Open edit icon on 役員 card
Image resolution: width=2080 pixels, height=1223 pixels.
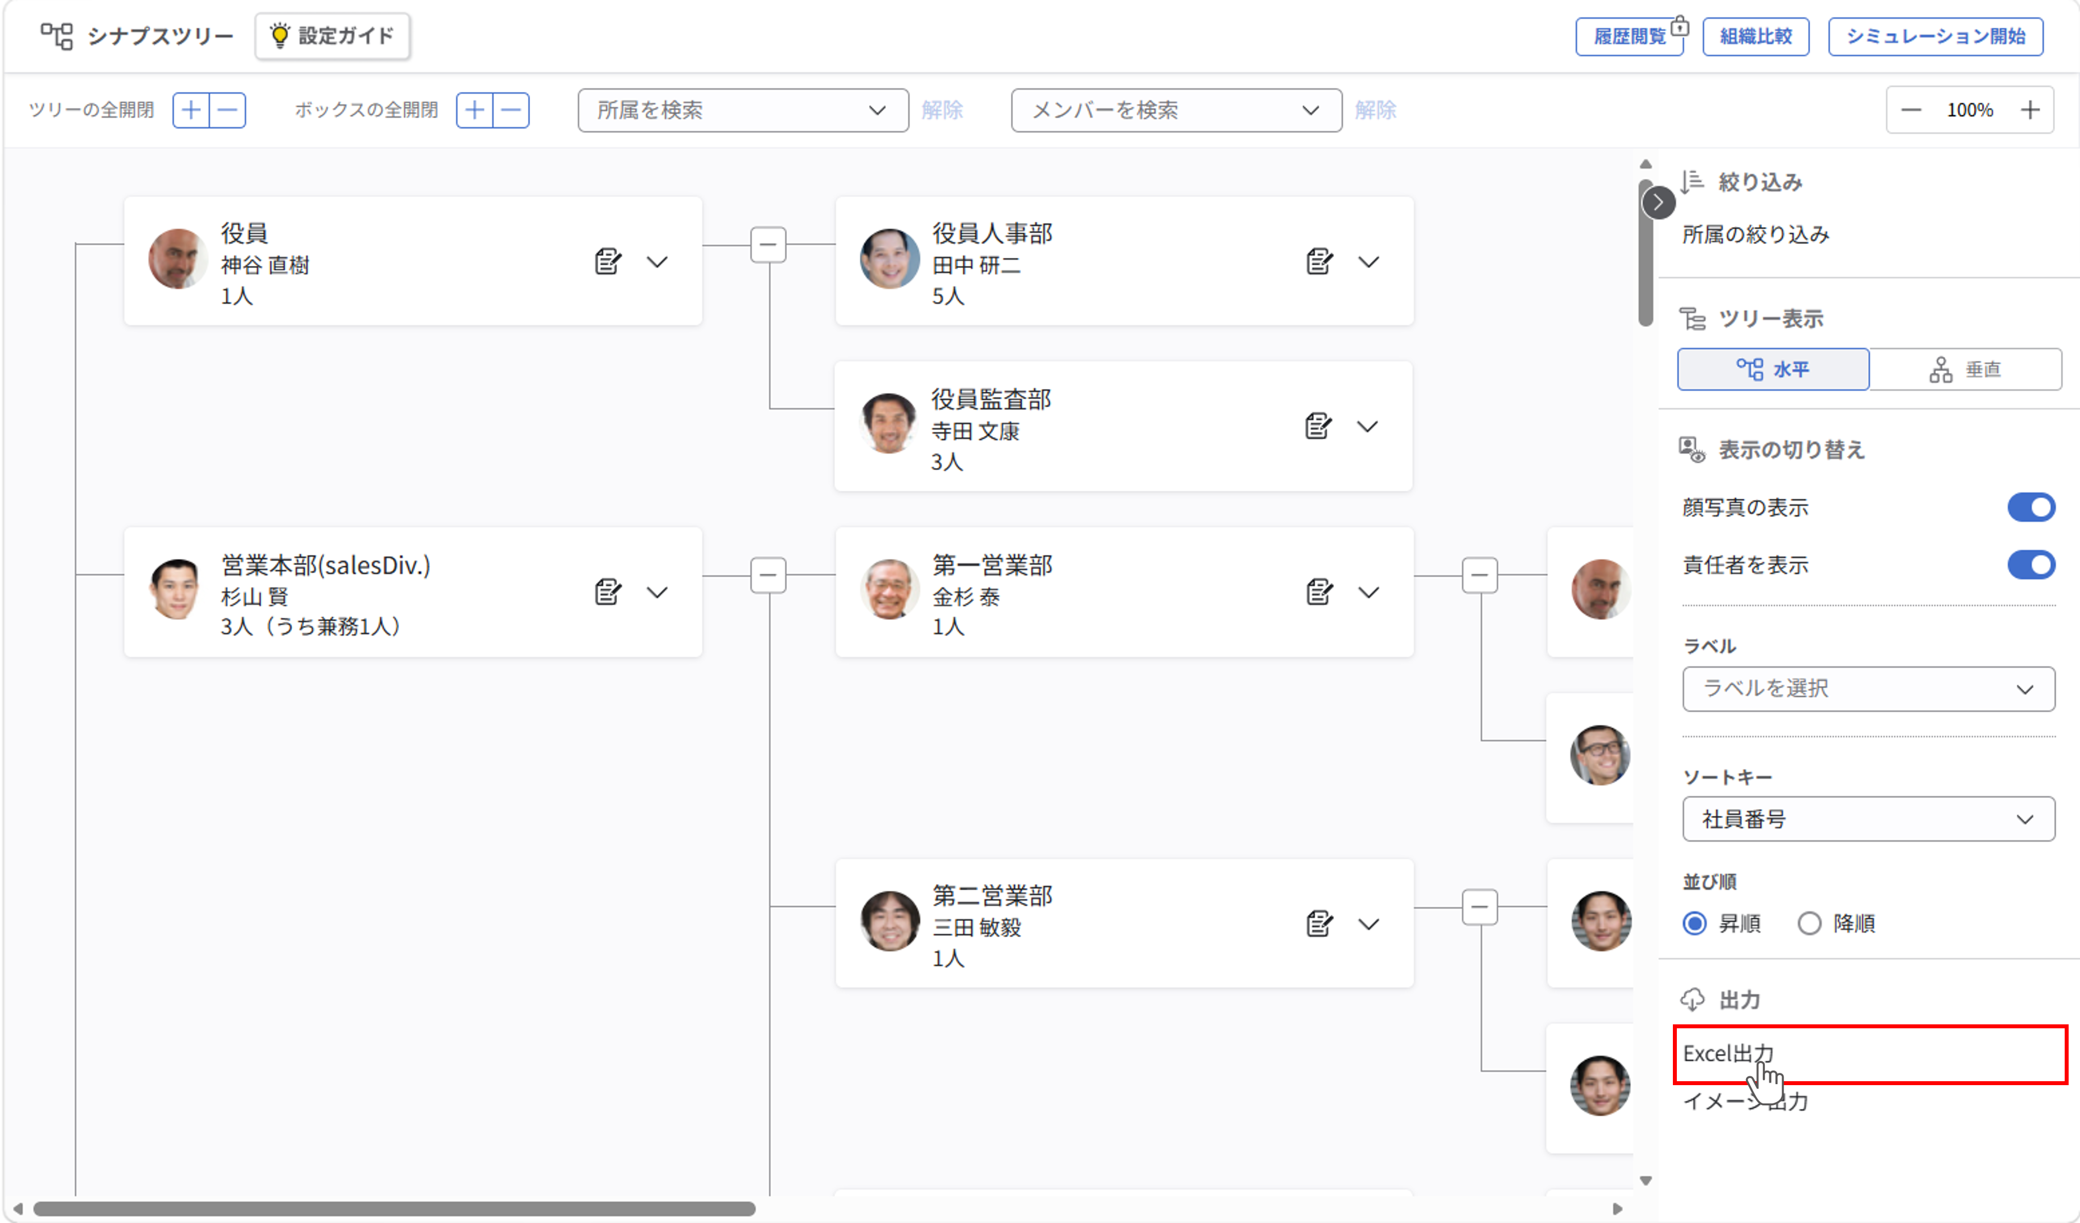(x=608, y=261)
